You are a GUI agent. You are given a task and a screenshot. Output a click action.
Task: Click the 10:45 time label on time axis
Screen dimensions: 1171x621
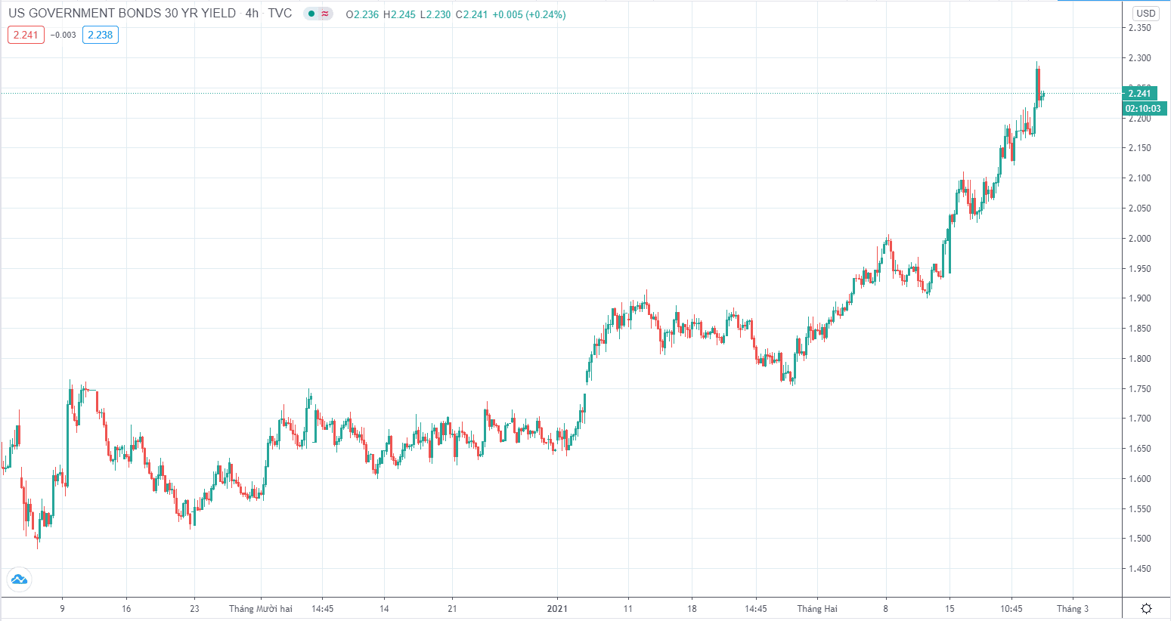(1011, 609)
